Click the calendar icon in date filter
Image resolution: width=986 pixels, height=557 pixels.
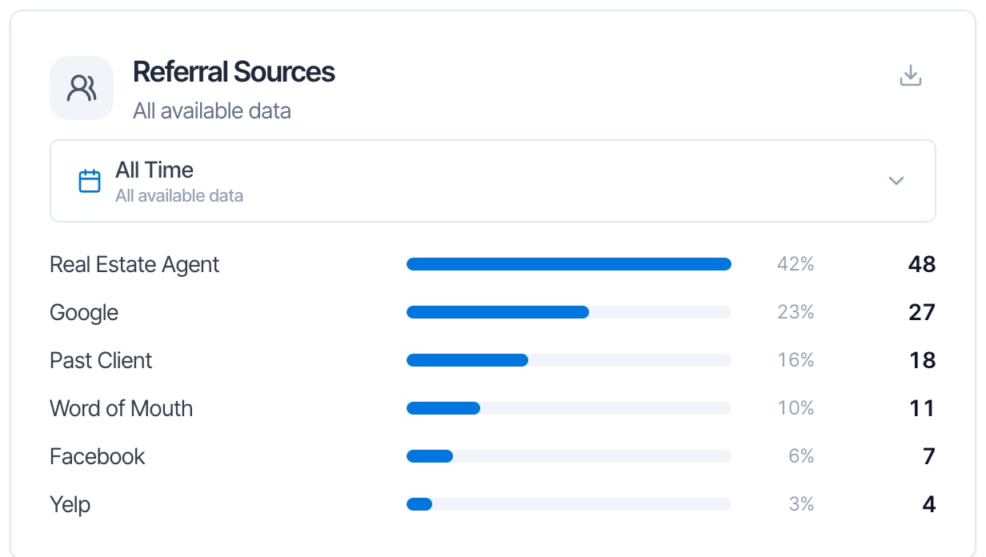90,181
